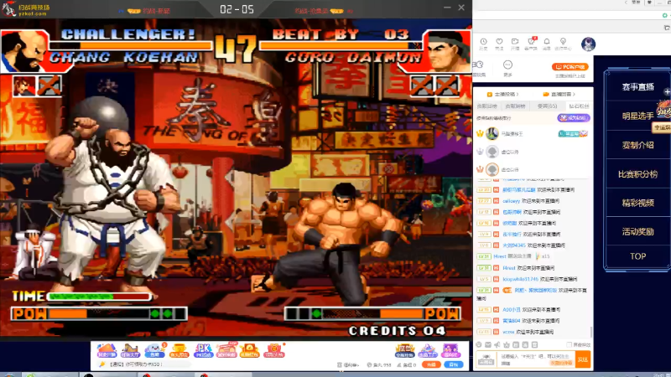Image resolution: width=671 pixels, height=377 pixels.
Task: Switch to the tab showing count (55)
Action: click(548, 106)
